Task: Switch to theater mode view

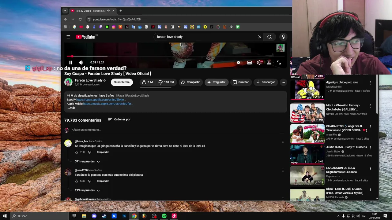Action: click(x=269, y=63)
